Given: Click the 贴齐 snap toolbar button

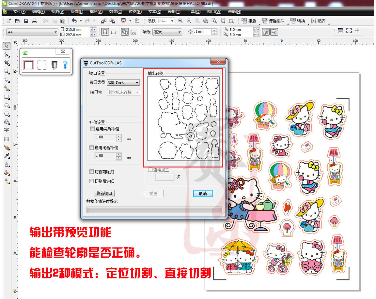Looking at the screenshot, I should click(x=318, y=21).
